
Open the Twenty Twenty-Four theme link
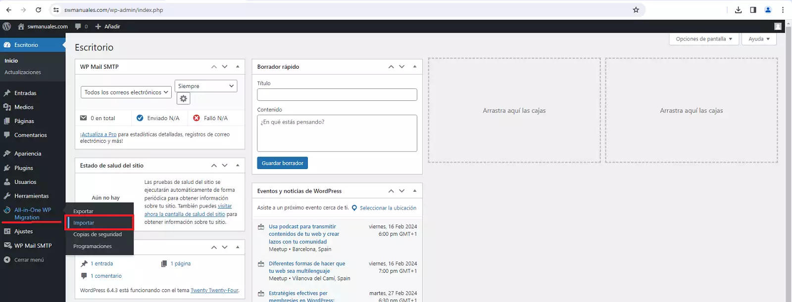(x=214, y=291)
